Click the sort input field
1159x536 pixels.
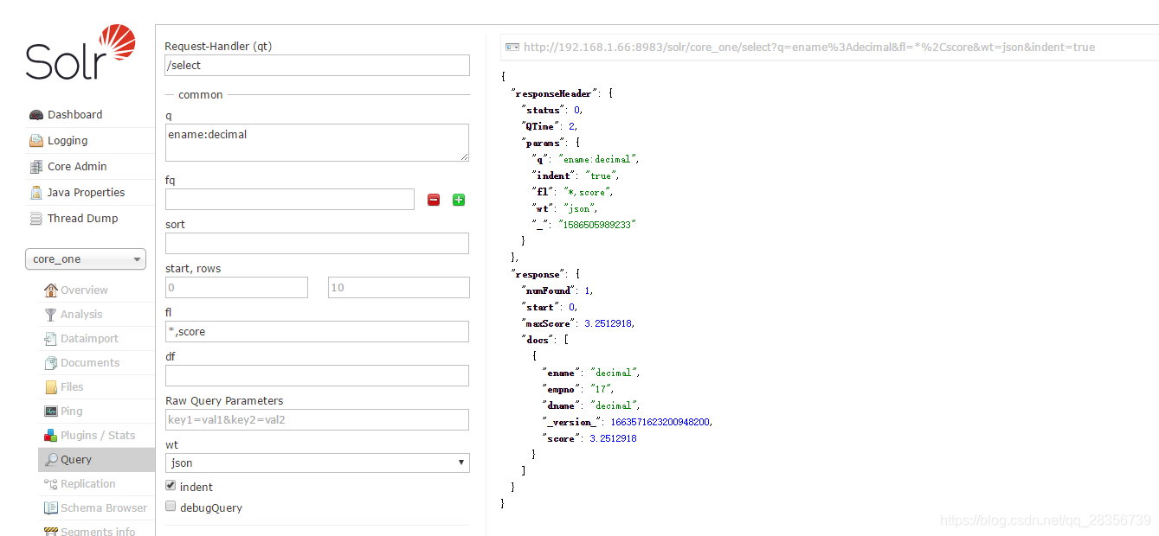pyautogui.click(x=318, y=243)
